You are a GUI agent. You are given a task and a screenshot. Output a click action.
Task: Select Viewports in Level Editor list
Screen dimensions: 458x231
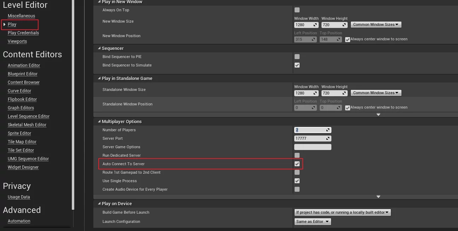[x=17, y=41]
